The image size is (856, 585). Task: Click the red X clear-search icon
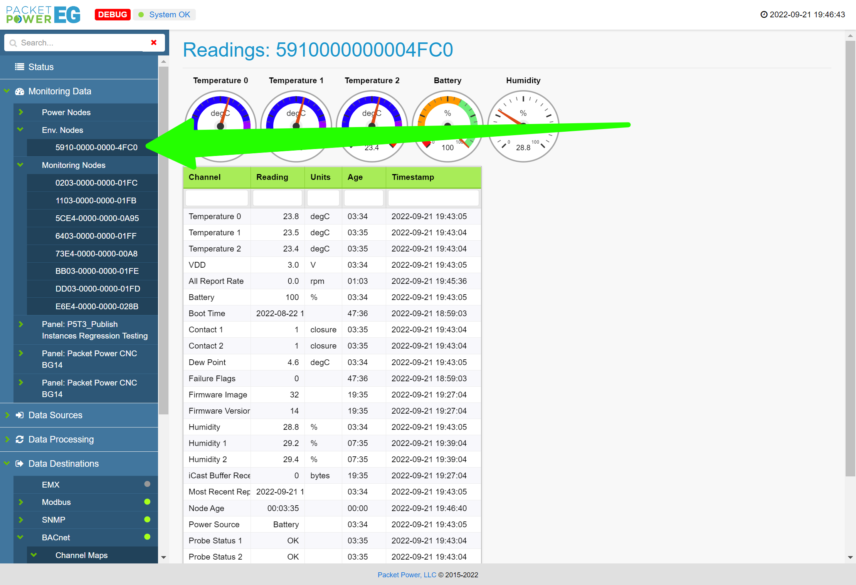(154, 42)
